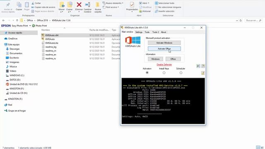Sort by Fecha de modificación column
Viewport: 265px width, 149px height.
coord(99,30)
